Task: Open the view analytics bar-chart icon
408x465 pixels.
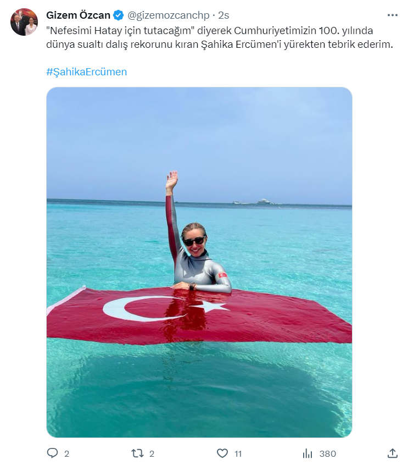Action: coord(308,453)
